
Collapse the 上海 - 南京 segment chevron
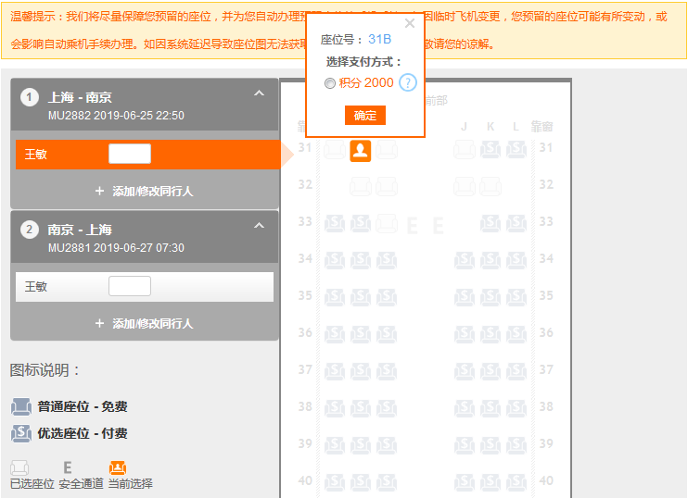click(x=260, y=94)
